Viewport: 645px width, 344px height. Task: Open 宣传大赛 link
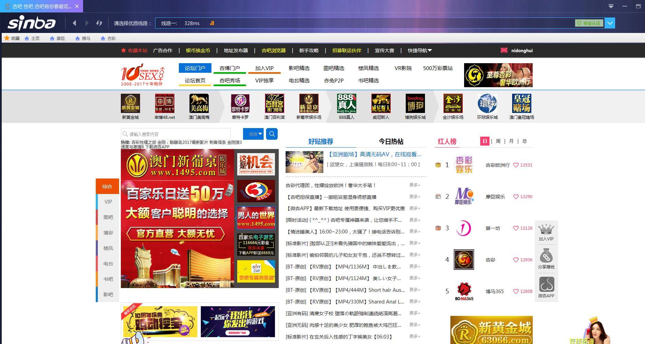tap(384, 50)
